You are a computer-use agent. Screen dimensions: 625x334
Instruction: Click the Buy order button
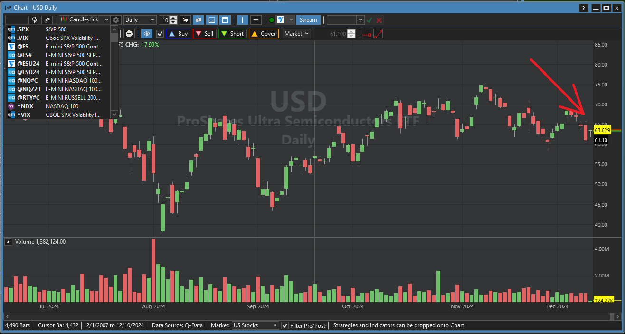(179, 34)
